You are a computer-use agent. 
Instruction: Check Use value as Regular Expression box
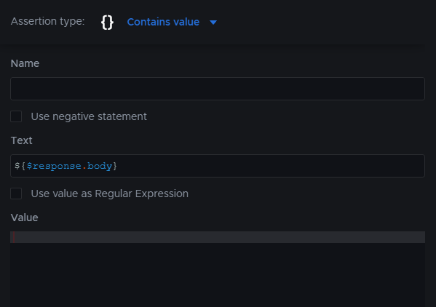tap(16, 194)
